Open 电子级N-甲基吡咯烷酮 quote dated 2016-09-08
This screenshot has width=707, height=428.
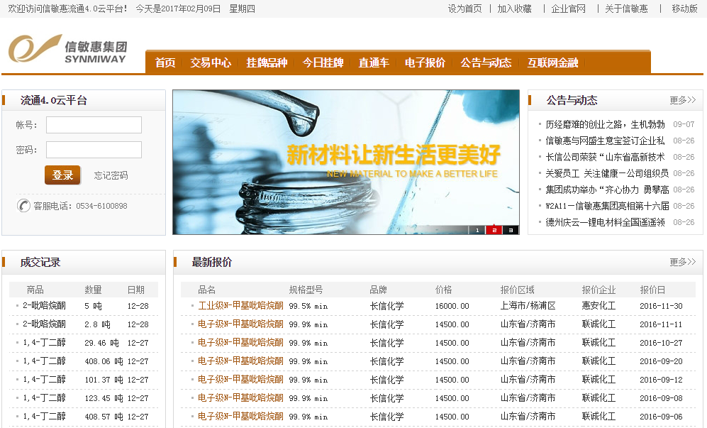(241, 397)
